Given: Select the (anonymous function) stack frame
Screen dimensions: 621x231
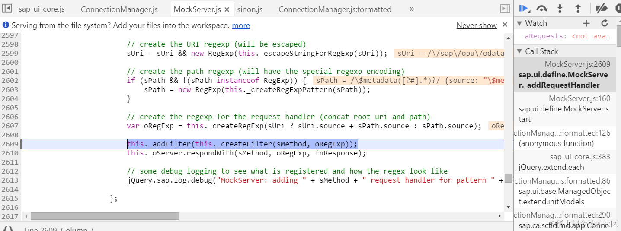Looking at the screenshot, I should 564,138.
